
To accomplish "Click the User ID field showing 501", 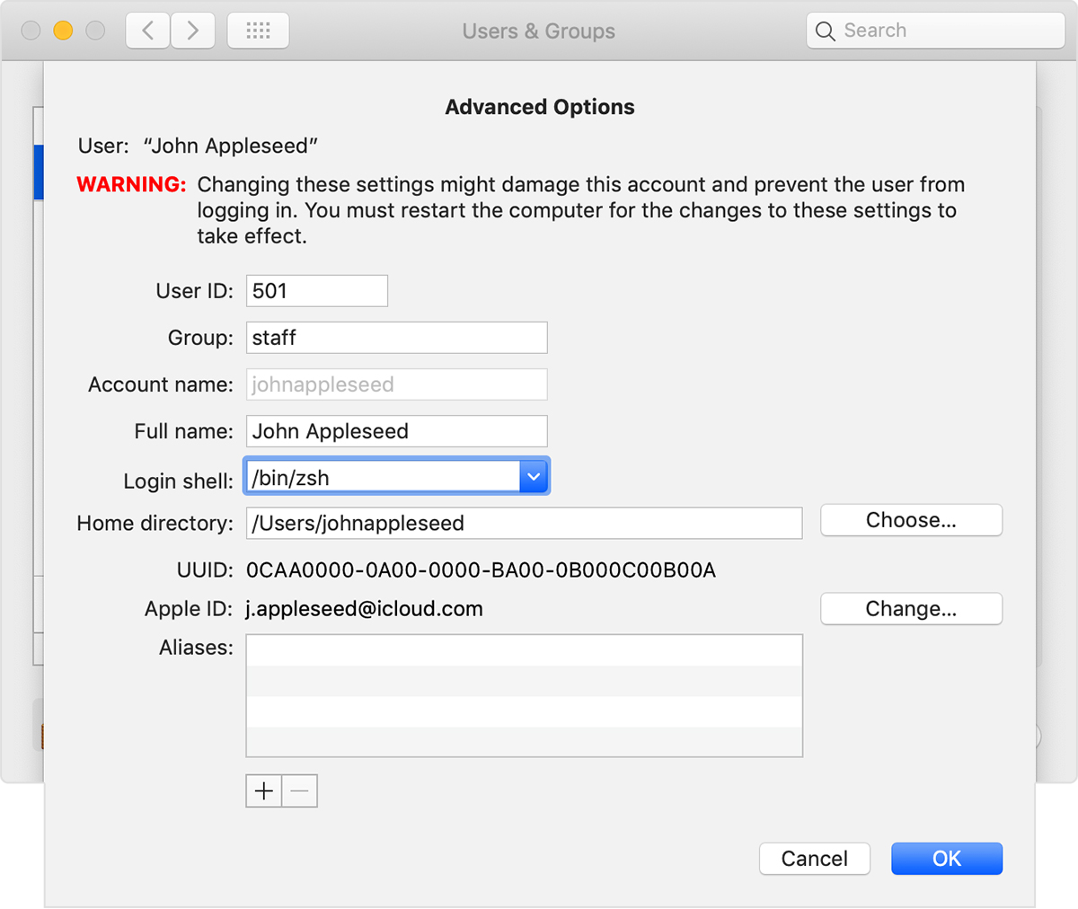I will tap(316, 291).
